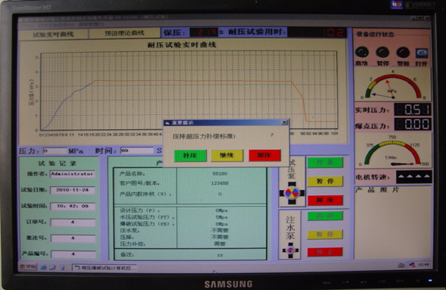Switch to 预设理论曲线 tab

coord(124,33)
